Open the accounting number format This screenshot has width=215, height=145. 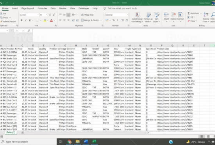point(107,20)
